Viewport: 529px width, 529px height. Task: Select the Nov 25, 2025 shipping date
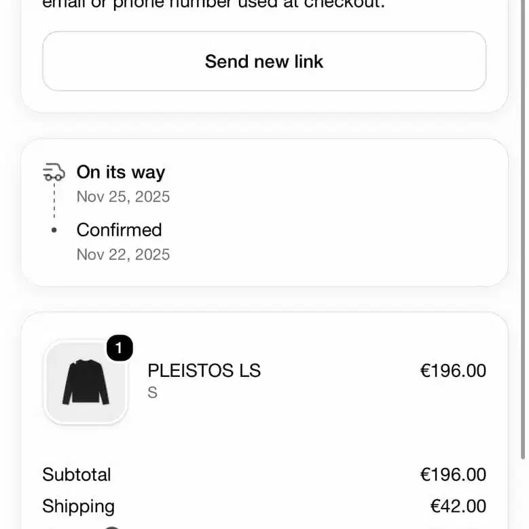tap(123, 197)
